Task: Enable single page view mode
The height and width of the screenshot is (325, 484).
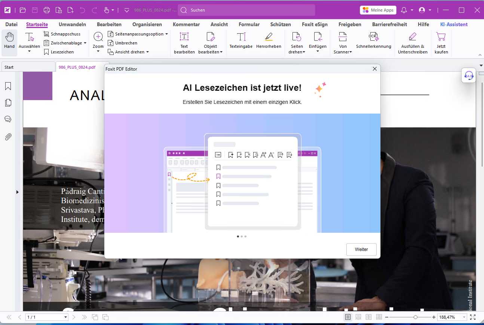Action: click(x=348, y=317)
